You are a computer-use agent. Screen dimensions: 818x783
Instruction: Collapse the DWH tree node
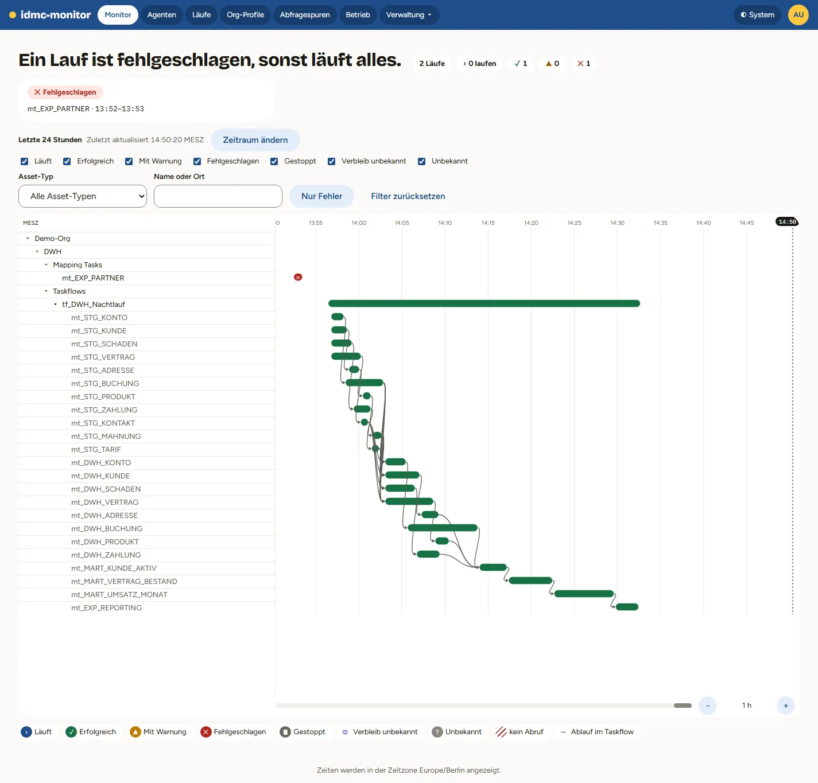tap(37, 252)
